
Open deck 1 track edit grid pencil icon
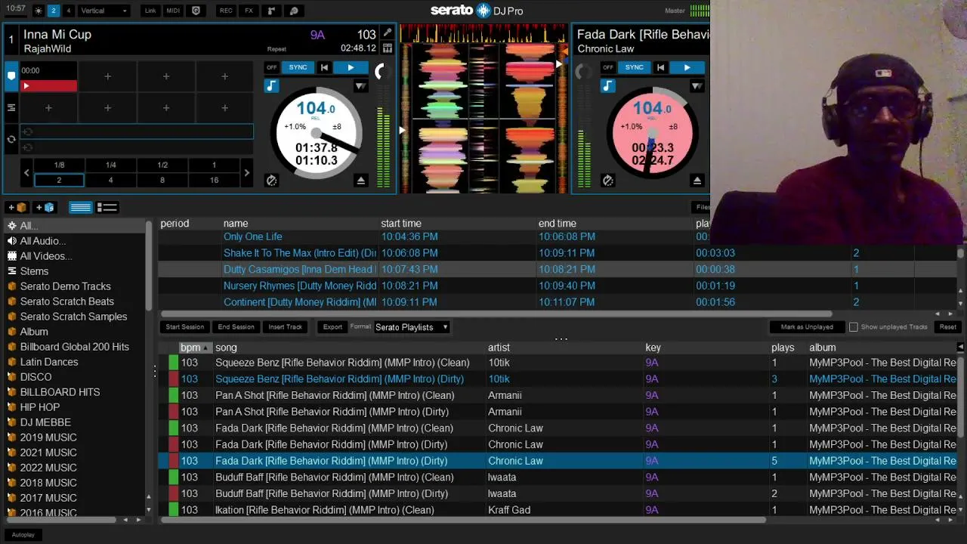point(388,33)
